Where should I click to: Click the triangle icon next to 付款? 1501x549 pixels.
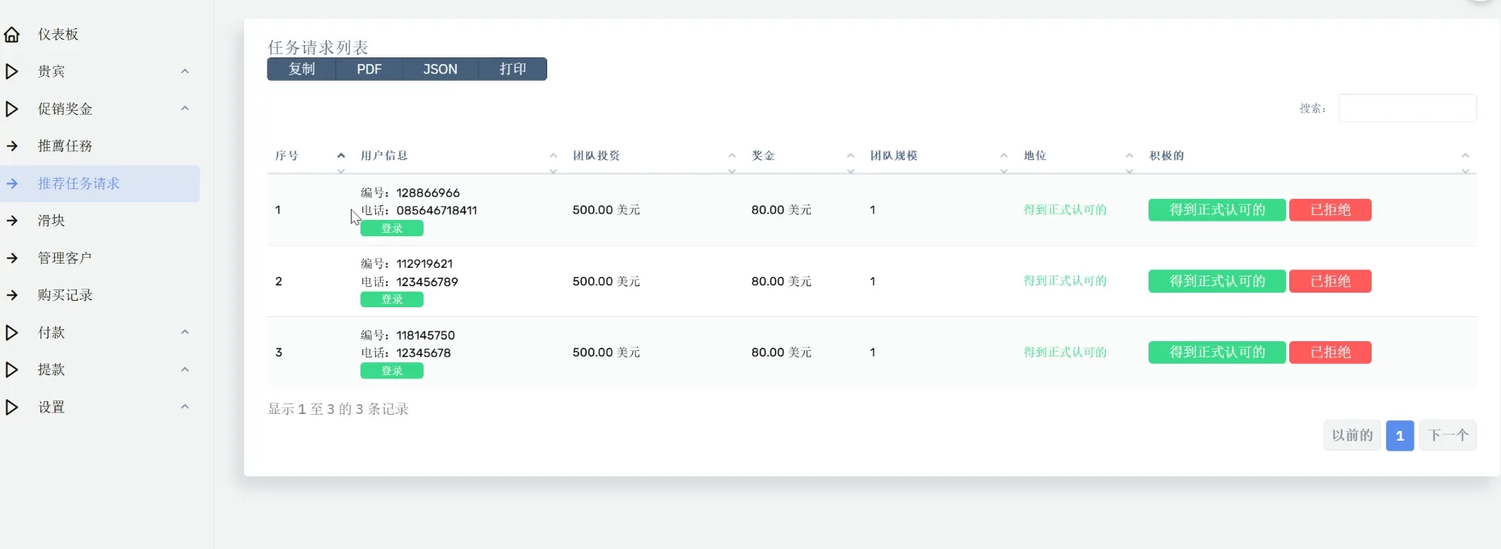pos(12,332)
